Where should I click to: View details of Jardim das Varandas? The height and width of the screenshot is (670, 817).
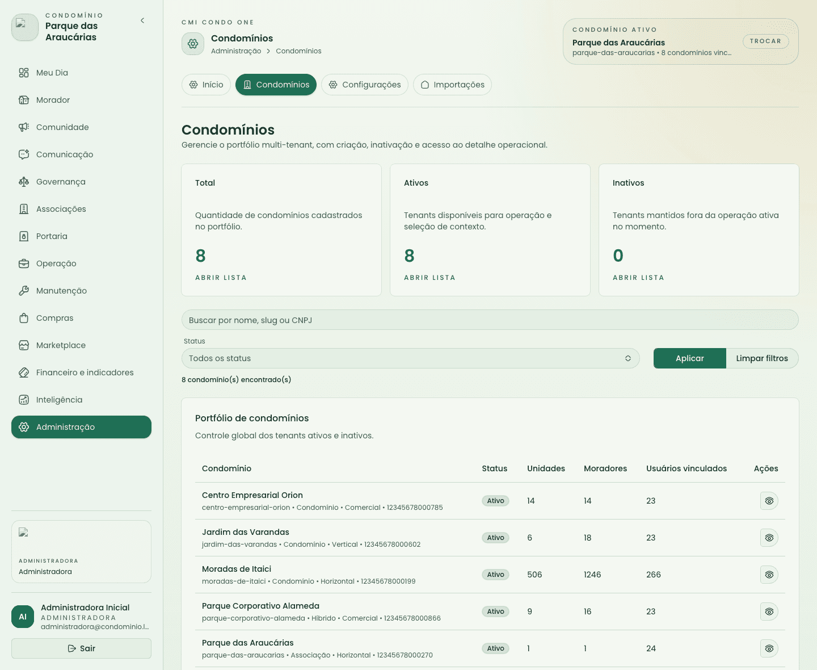click(x=769, y=538)
